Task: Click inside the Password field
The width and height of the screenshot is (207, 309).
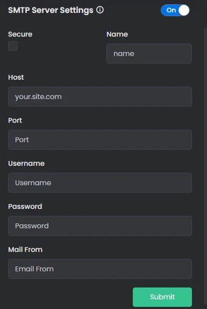Action: coord(100,226)
